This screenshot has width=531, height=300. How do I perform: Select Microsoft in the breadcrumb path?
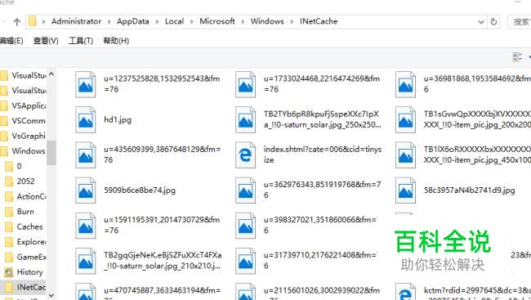tap(217, 21)
